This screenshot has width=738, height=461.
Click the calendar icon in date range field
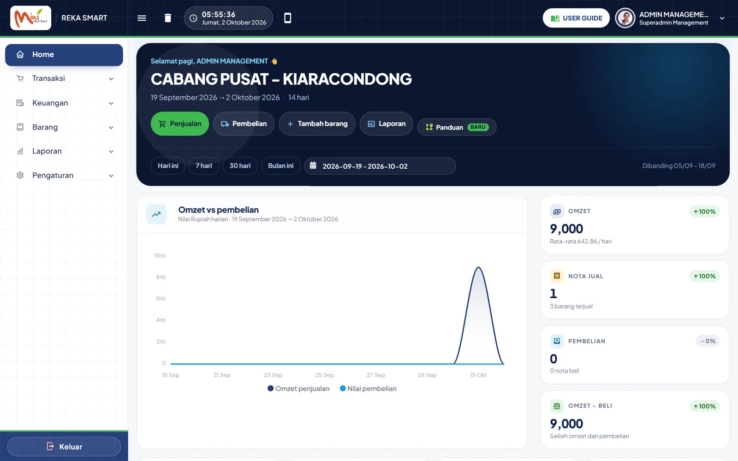[x=313, y=165]
